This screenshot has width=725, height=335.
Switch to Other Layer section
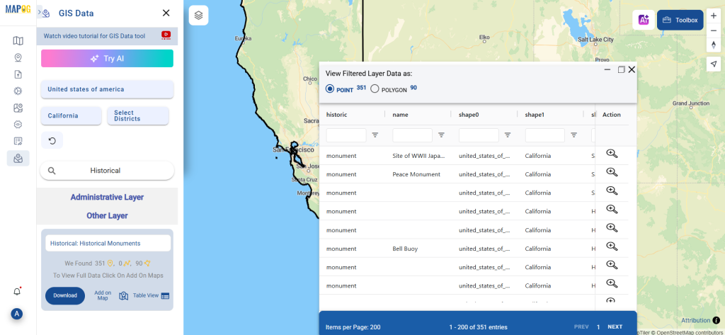pos(107,215)
